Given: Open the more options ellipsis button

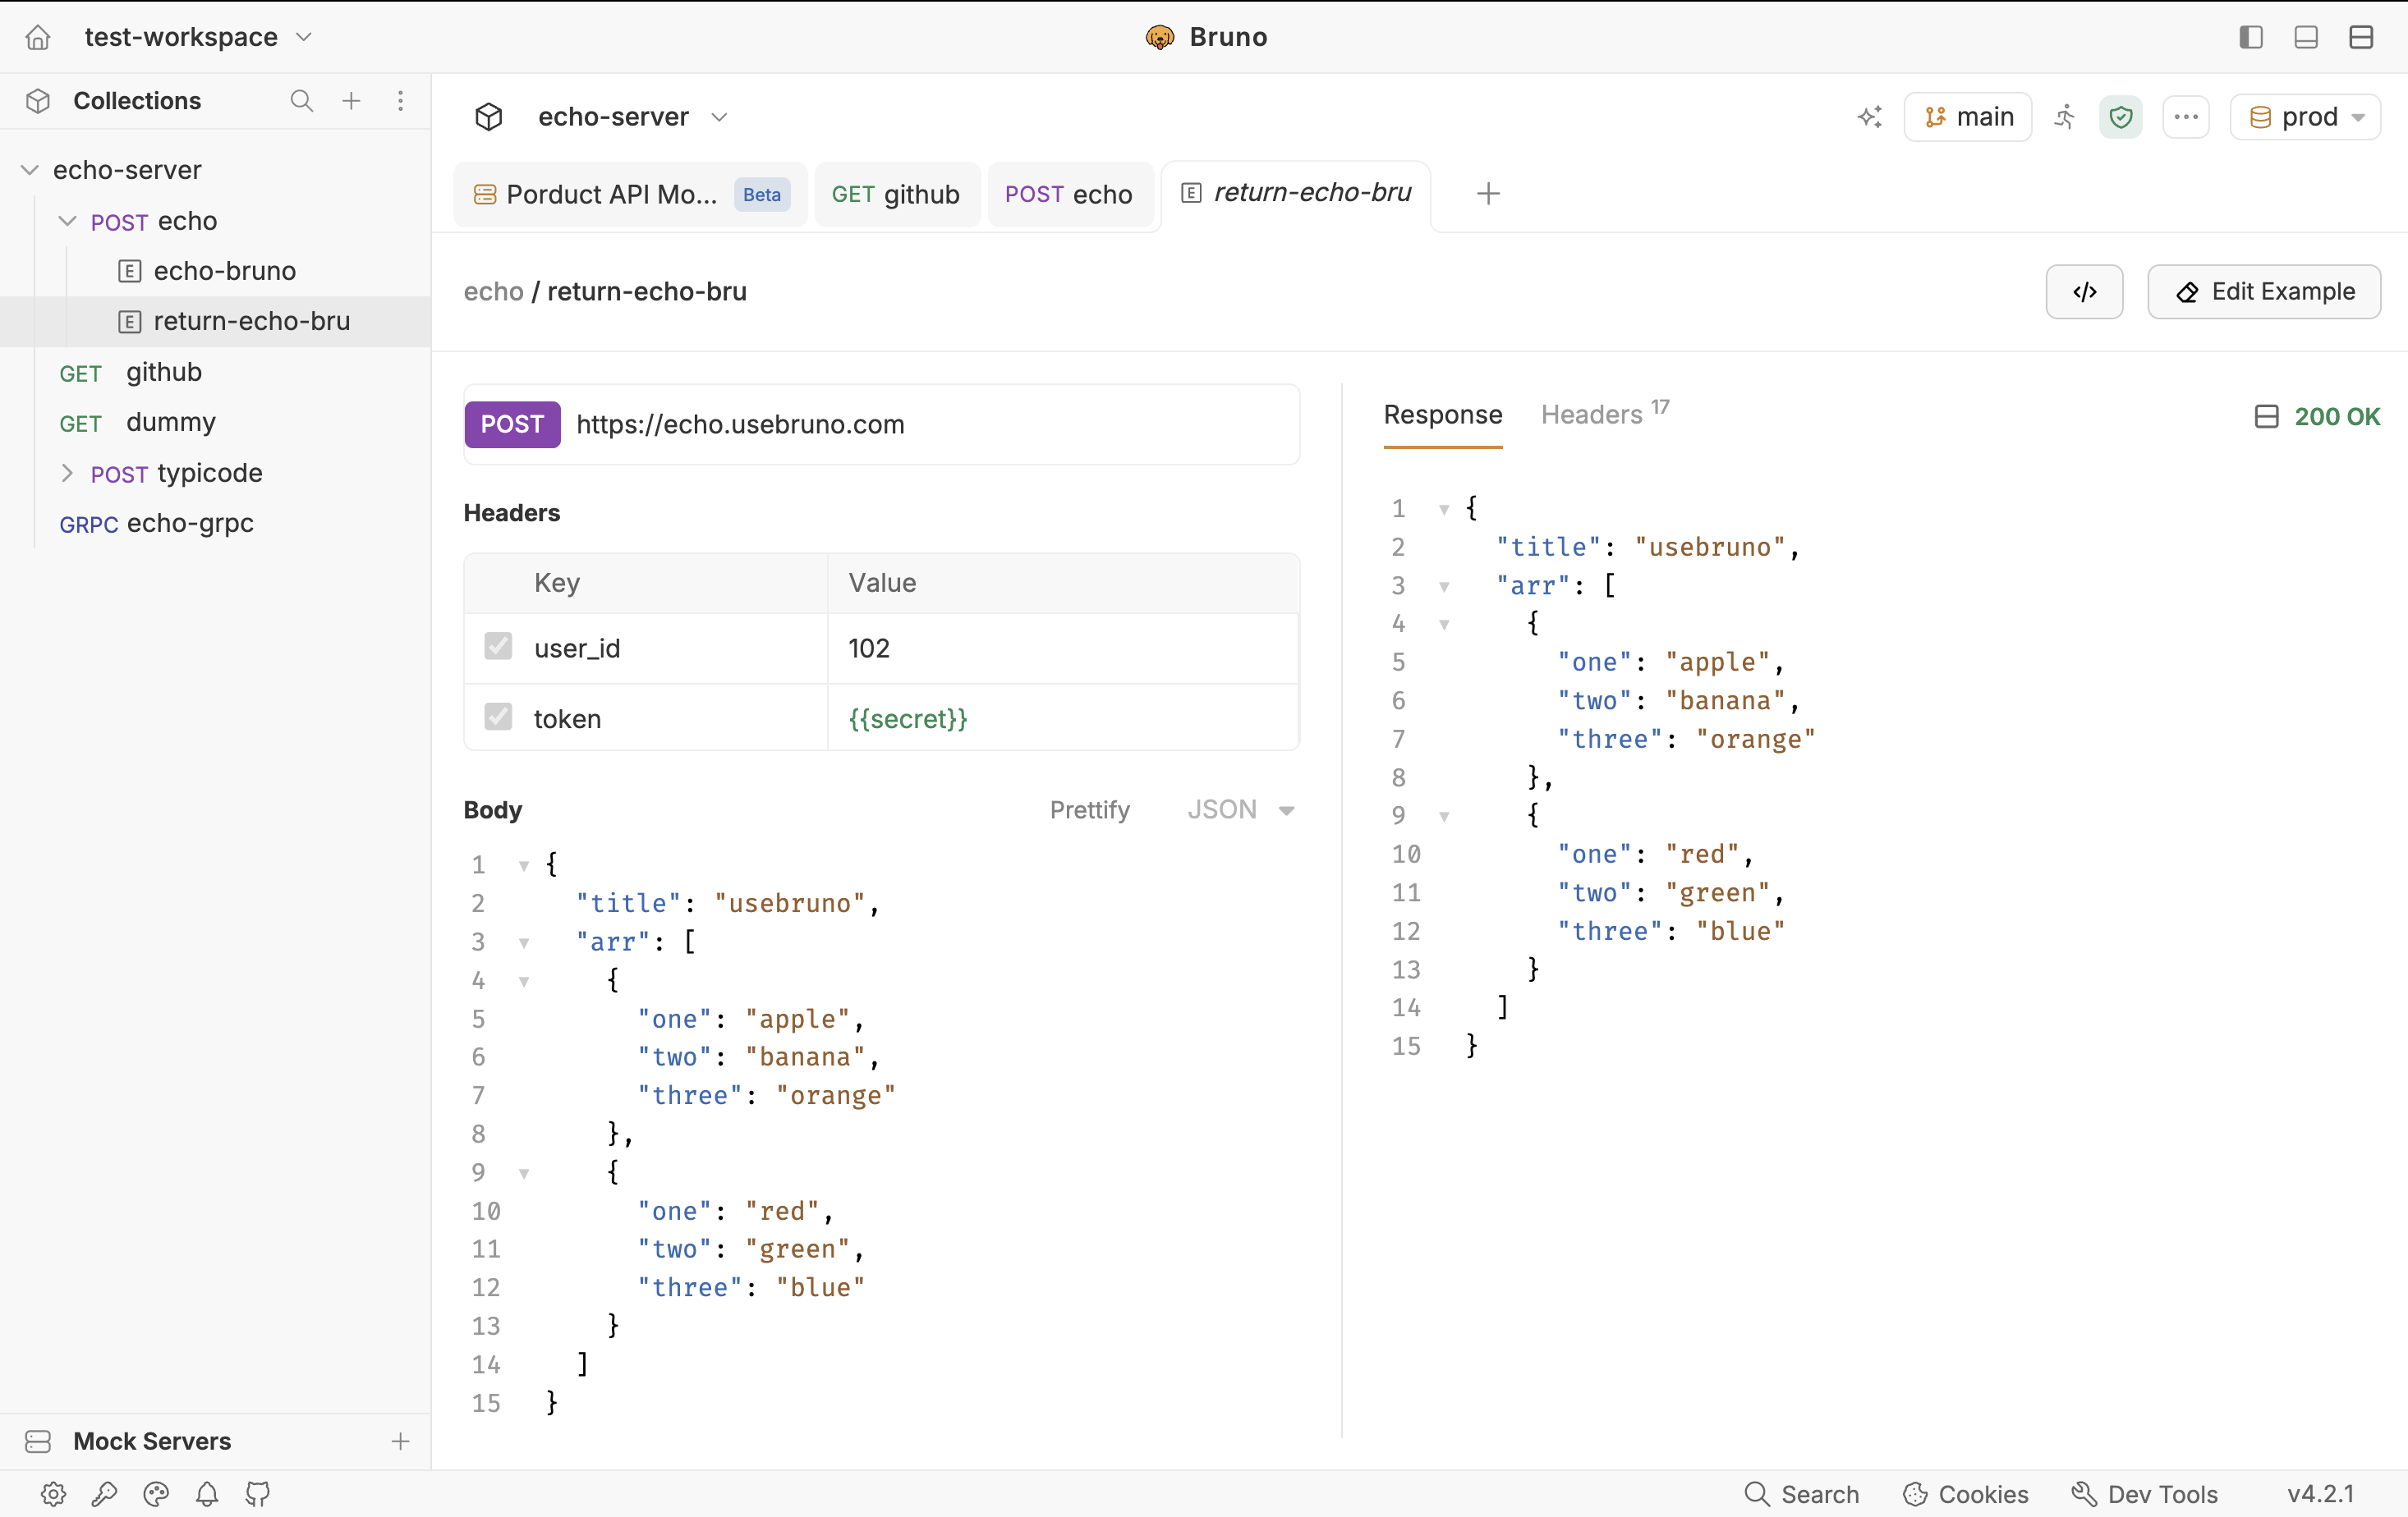Looking at the screenshot, I should 2185,117.
